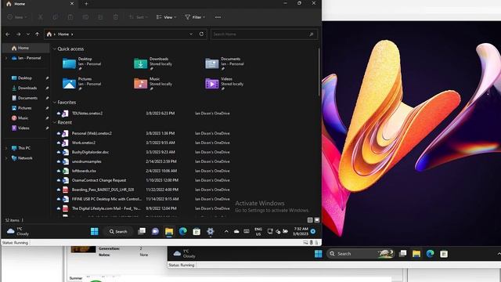Open Microsoft Store on front VM taskbar
The width and height of the screenshot is (501, 282).
coord(196,232)
